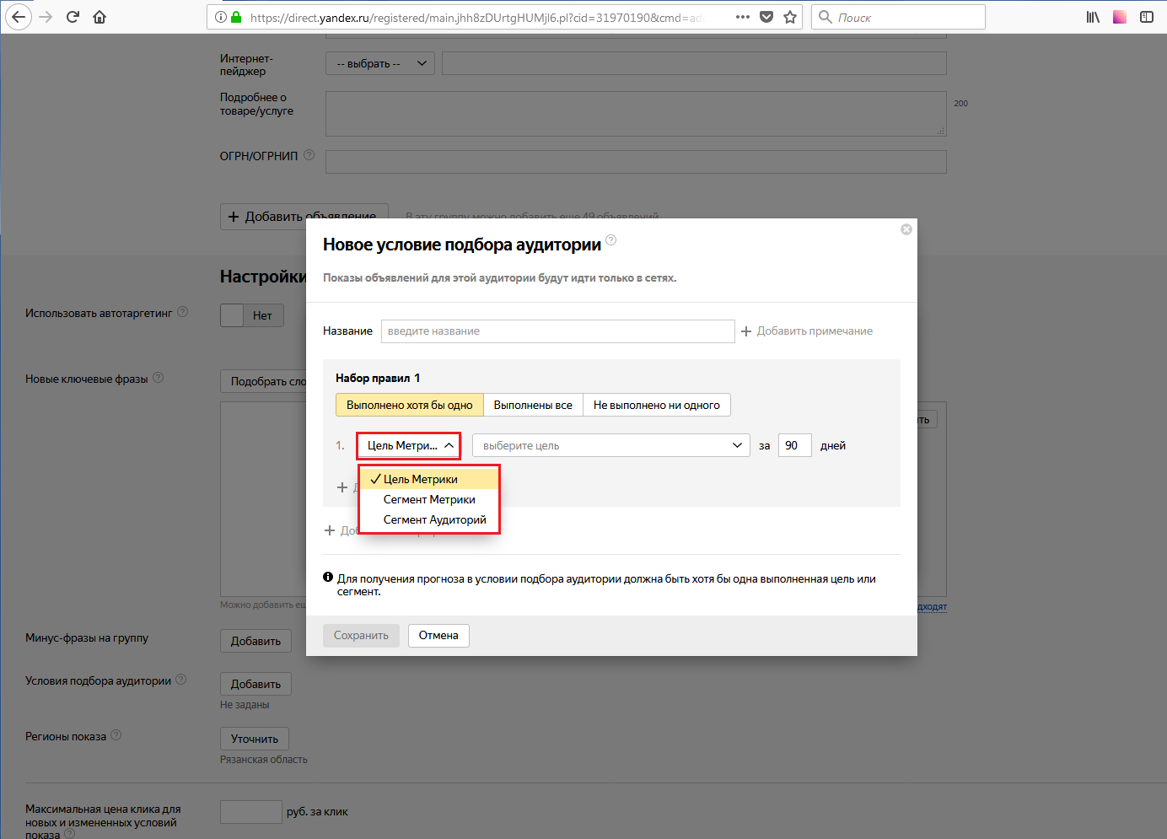The image size is (1167, 839).
Task: Select 'Выполнены все' rule mode
Action: [x=533, y=405]
